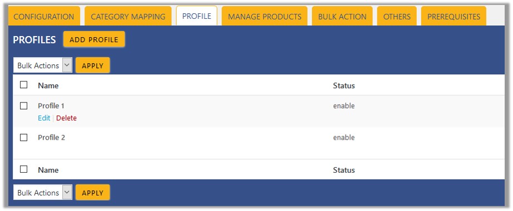Image resolution: width=513 pixels, height=211 pixels.
Task: Check the Profile 2 checkbox
Action: [23, 137]
